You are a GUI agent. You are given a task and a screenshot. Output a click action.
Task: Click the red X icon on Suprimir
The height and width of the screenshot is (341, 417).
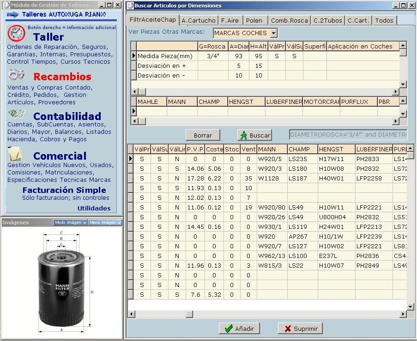(x=288, y=329)
